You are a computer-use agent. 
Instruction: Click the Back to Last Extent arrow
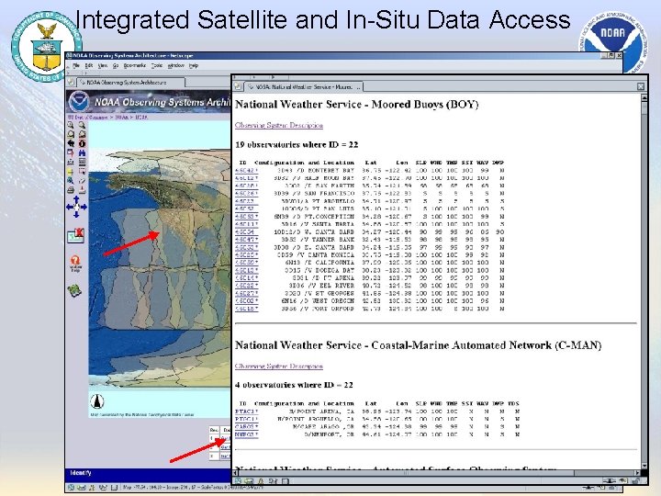pos(71,143)
